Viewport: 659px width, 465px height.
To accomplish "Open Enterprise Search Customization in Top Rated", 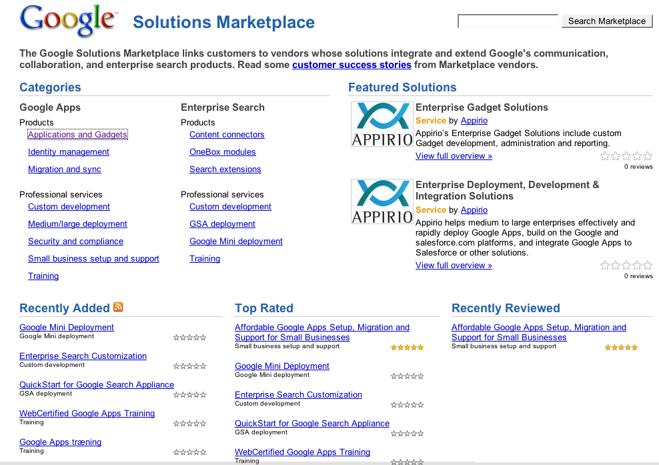I will (x=298, y=394).
